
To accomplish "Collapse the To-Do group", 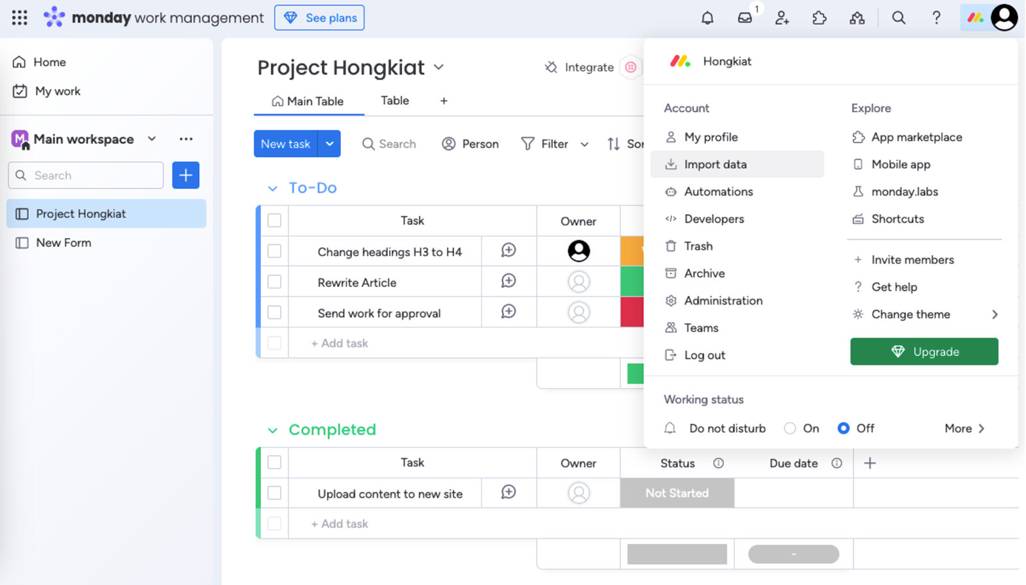I will (273, 189).
